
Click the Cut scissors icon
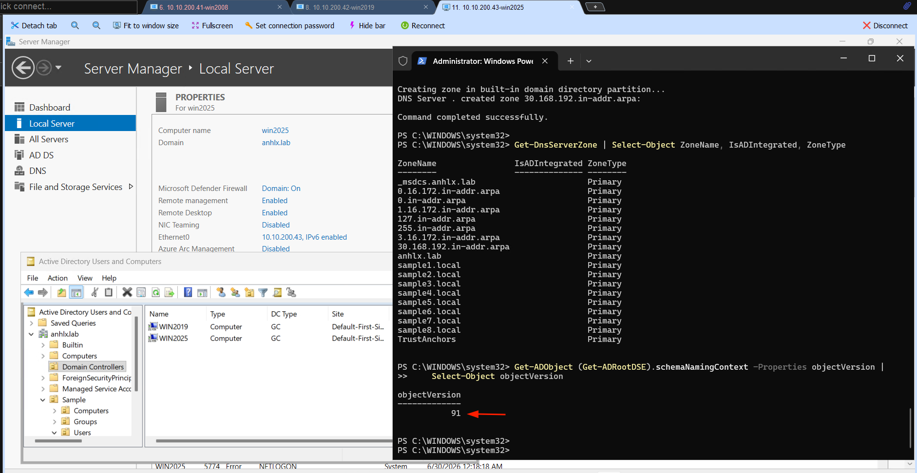(x=95, y=292)
